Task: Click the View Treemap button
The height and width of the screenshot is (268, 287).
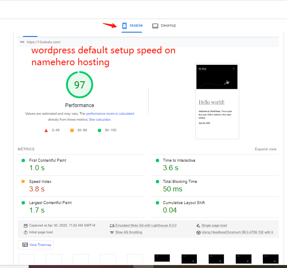Action: 36,245
